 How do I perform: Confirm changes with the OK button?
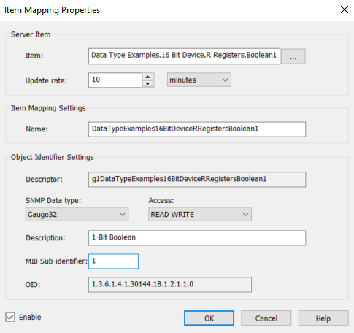209,318
